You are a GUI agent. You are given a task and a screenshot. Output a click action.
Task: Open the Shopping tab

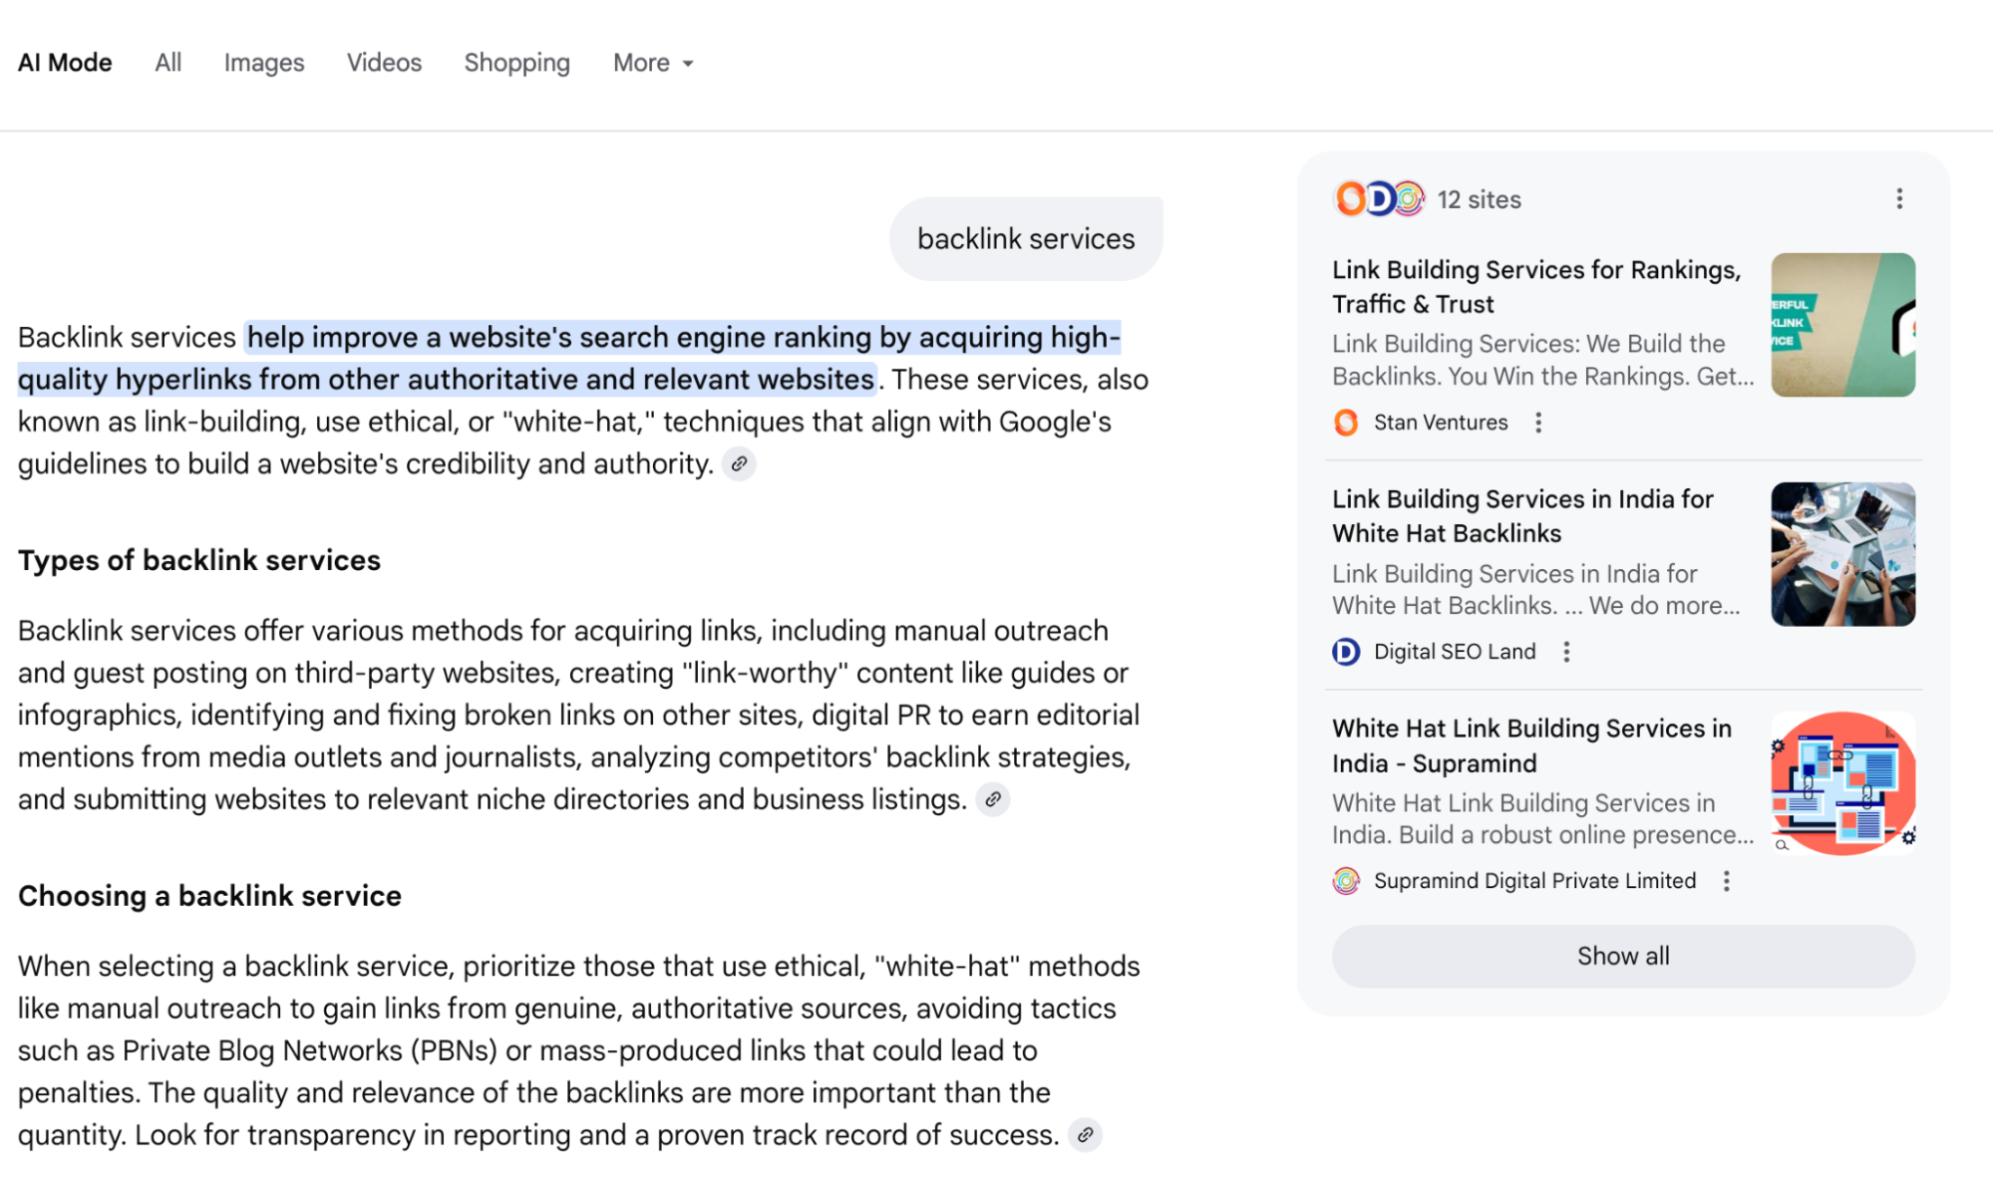click(516, 63)
